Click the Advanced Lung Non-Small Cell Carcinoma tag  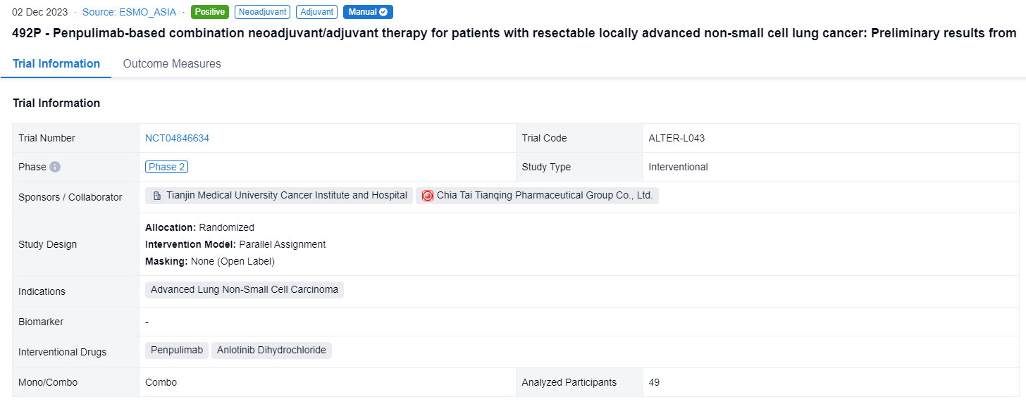pyautogui.click(x=245, y=289)
